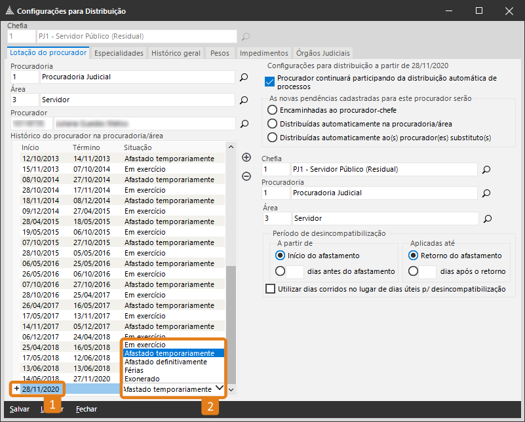This screenshot has height=422, width=525.
Task: Click the add history entry plus icon
Action: [246, 157]
